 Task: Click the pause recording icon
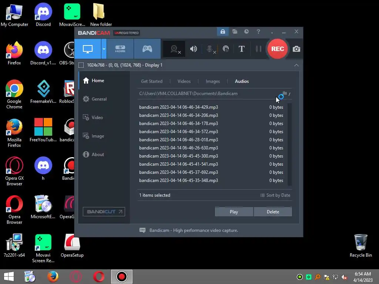(x=258, y=49)
